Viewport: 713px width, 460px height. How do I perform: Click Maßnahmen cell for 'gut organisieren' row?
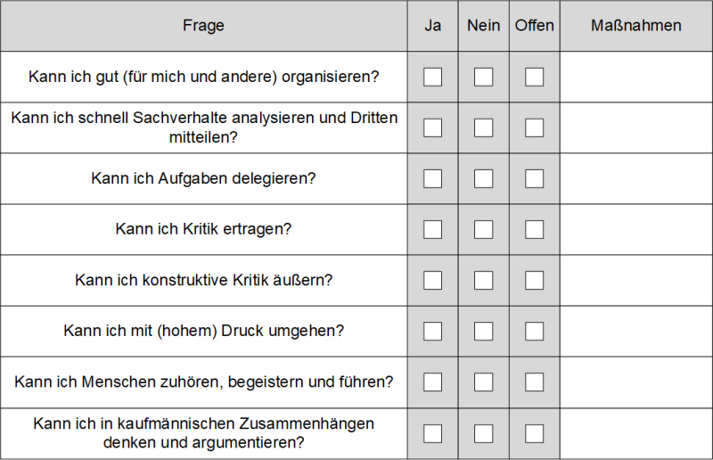coord(635,77)
